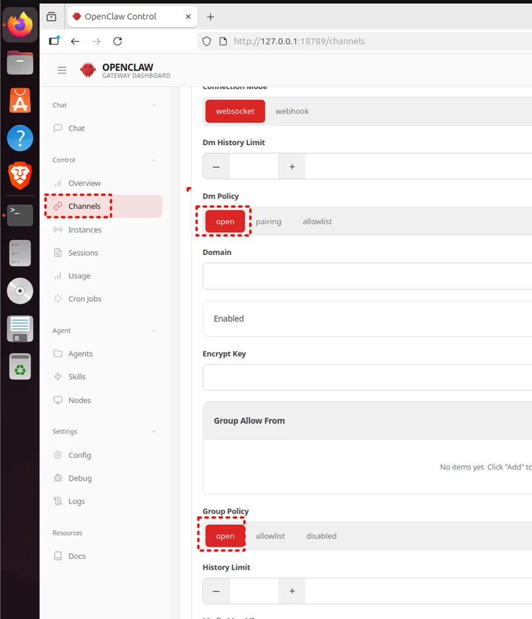Set Dm Policy to pairing

pyautogui.click(x=269, y=221)
